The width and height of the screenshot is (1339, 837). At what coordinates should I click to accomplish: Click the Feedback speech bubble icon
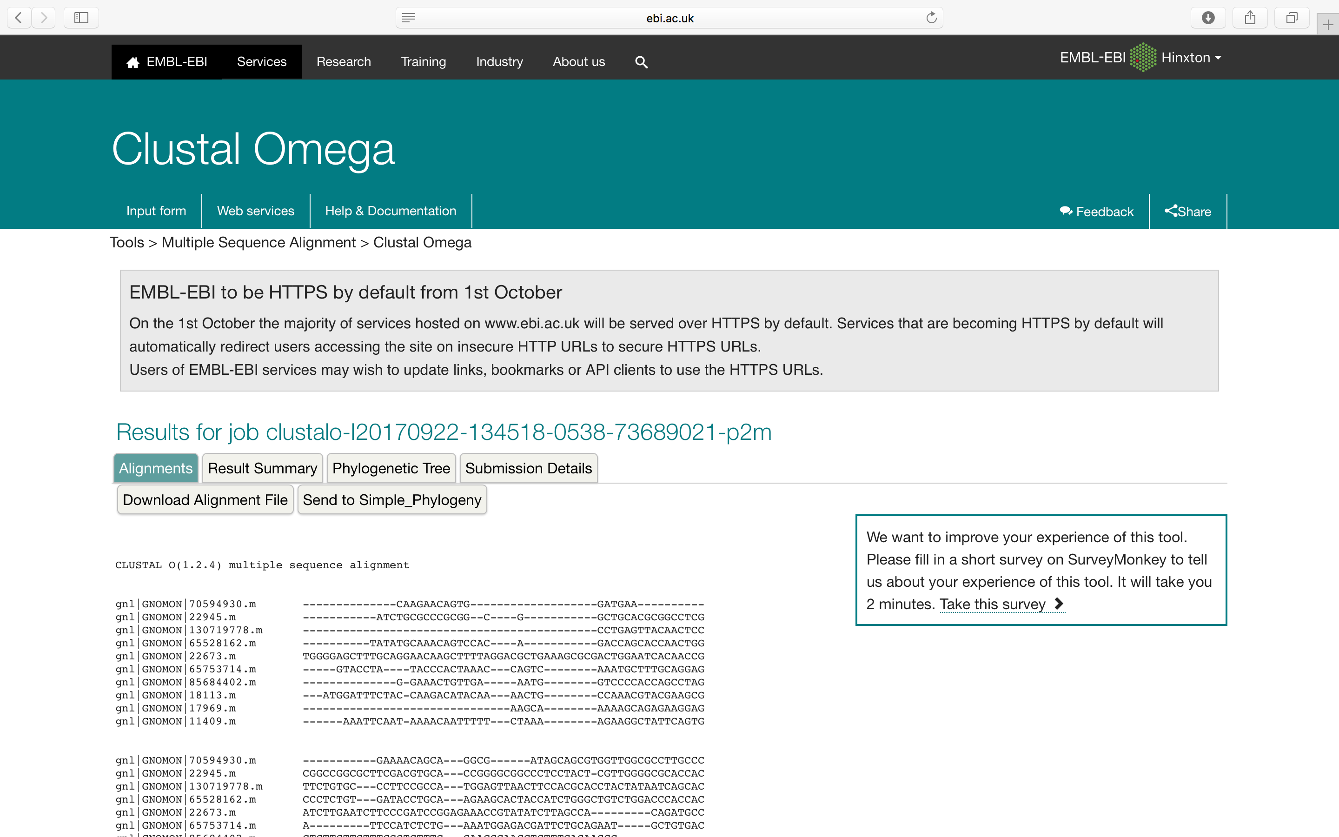click(1066, 211)
